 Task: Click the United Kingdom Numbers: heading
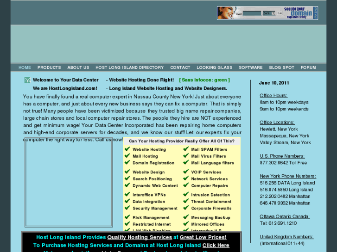tap(286, 237)
